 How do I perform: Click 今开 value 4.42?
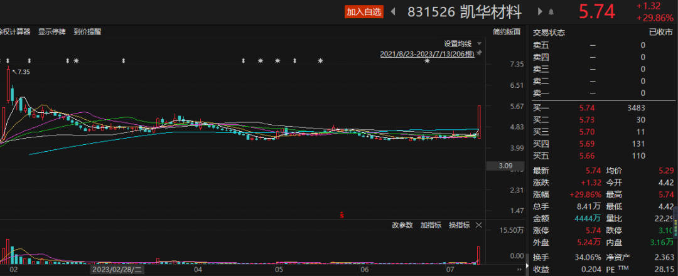pyautogui.click(x=666, y=183)
